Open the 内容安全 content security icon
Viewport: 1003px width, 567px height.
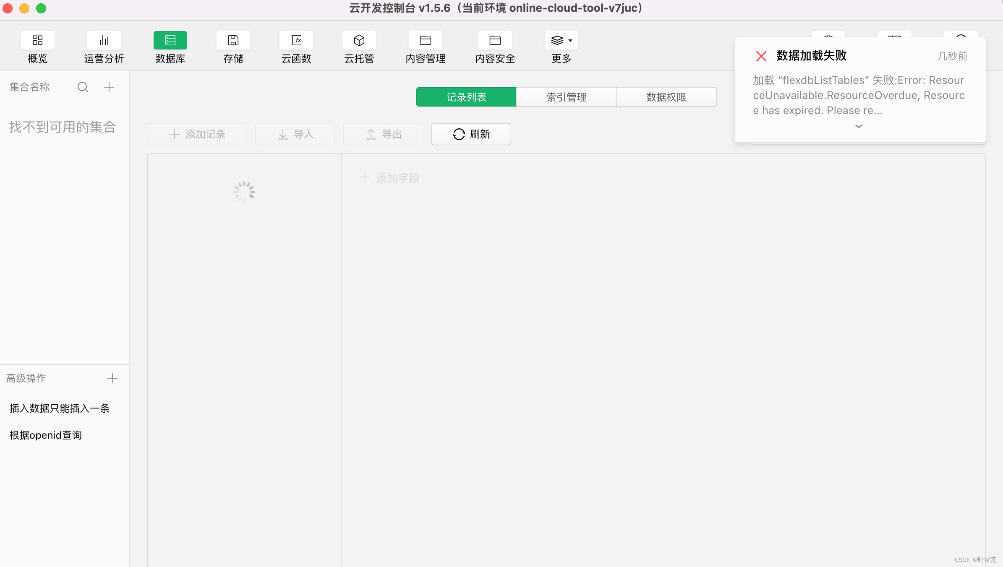click(495, 41)
